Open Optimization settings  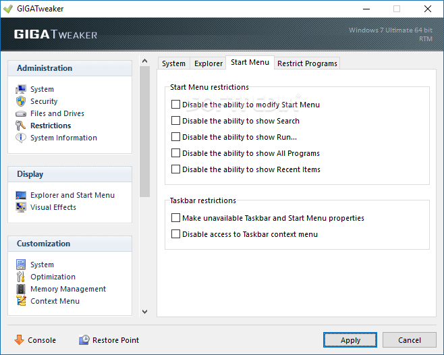pyautogui.click(x=53, y=277)
